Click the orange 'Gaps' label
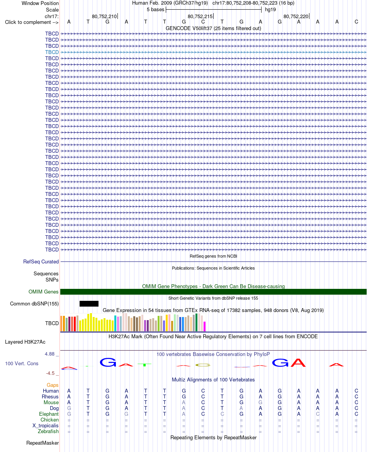Screen dimensions: 367x452 (53, 385)
